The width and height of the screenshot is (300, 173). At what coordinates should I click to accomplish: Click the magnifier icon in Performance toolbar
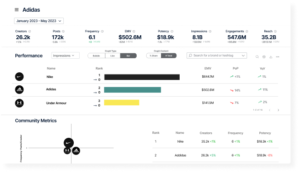(257, 57)
